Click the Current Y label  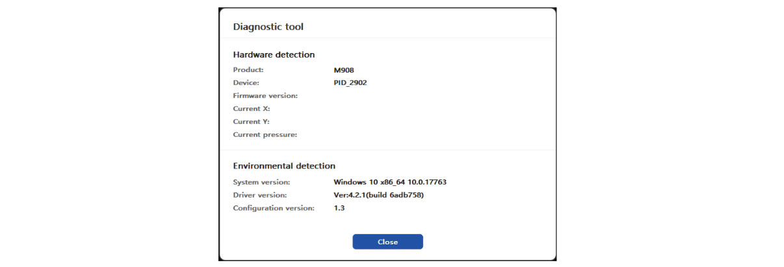pyautogui.click(x=251, y=122)
